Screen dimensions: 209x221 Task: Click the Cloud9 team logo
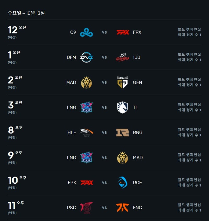86,32
